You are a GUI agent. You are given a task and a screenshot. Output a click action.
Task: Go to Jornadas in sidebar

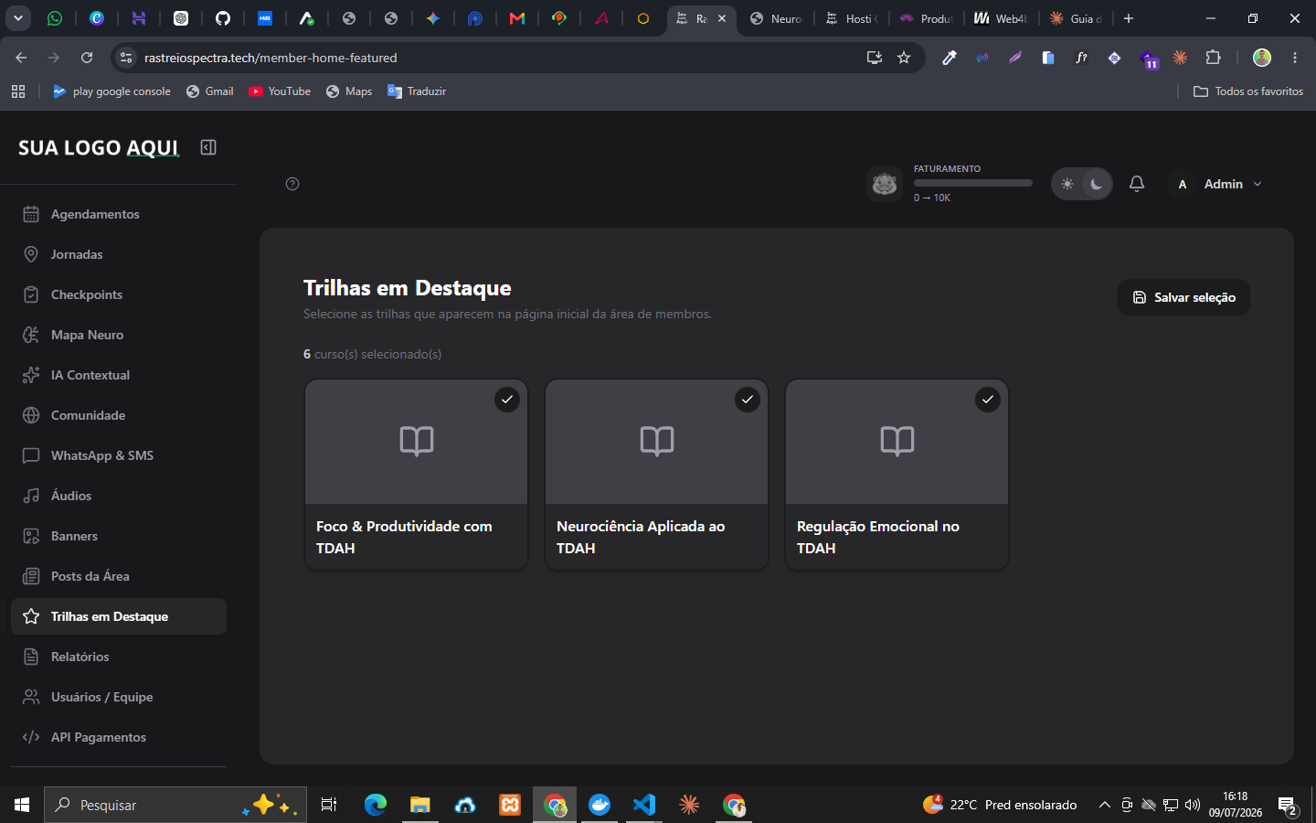[119, 254]
